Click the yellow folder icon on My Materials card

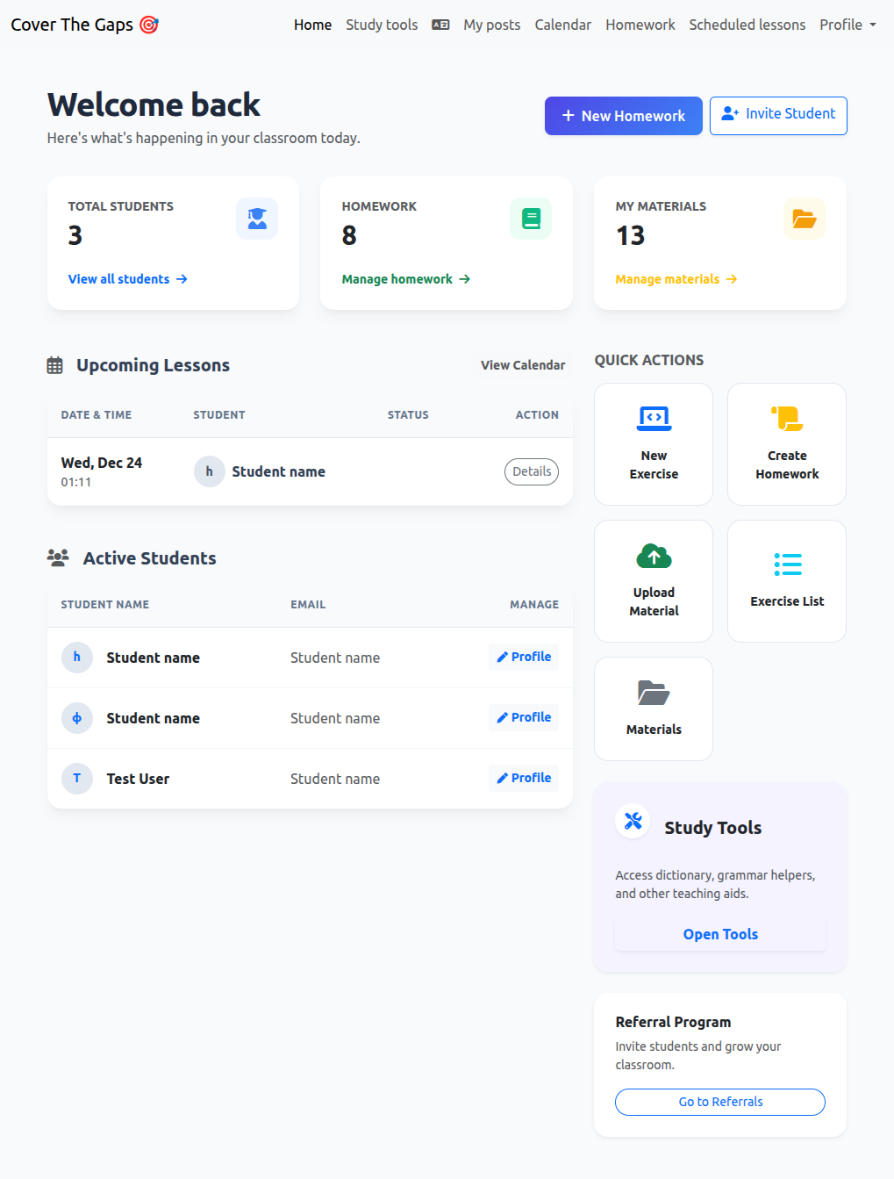804,219
